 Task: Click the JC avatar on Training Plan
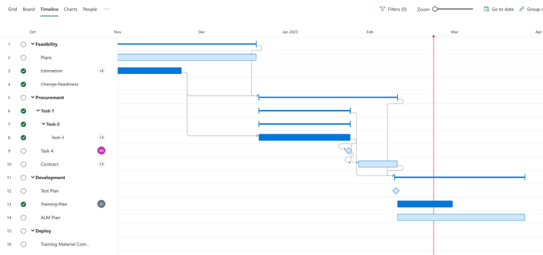[101, 204]
